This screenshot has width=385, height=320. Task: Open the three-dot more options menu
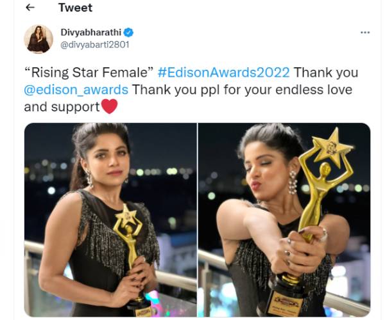pyautogui.click(x=365, y=32)
